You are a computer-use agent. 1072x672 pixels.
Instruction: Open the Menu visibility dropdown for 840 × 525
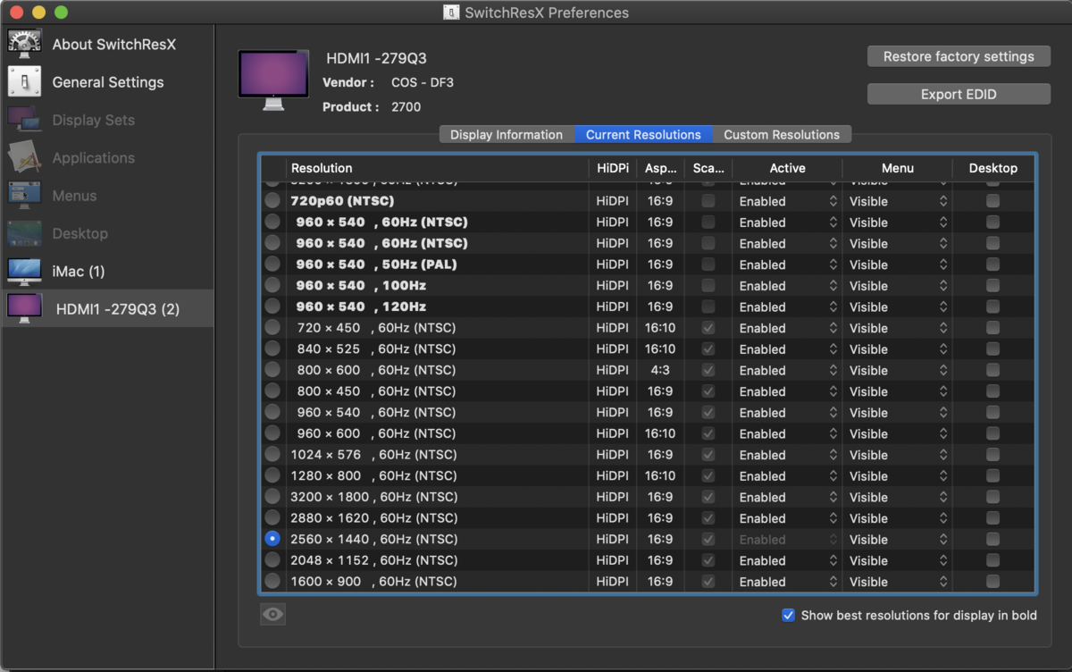pyautogui.click(x=898, y=349)
